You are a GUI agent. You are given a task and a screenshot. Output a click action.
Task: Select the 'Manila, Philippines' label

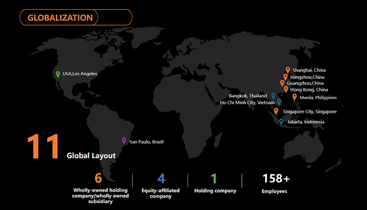point(318,98)
